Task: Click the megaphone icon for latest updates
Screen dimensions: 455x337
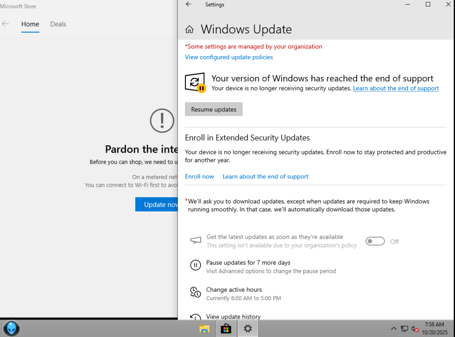Action: click(195, 240)
